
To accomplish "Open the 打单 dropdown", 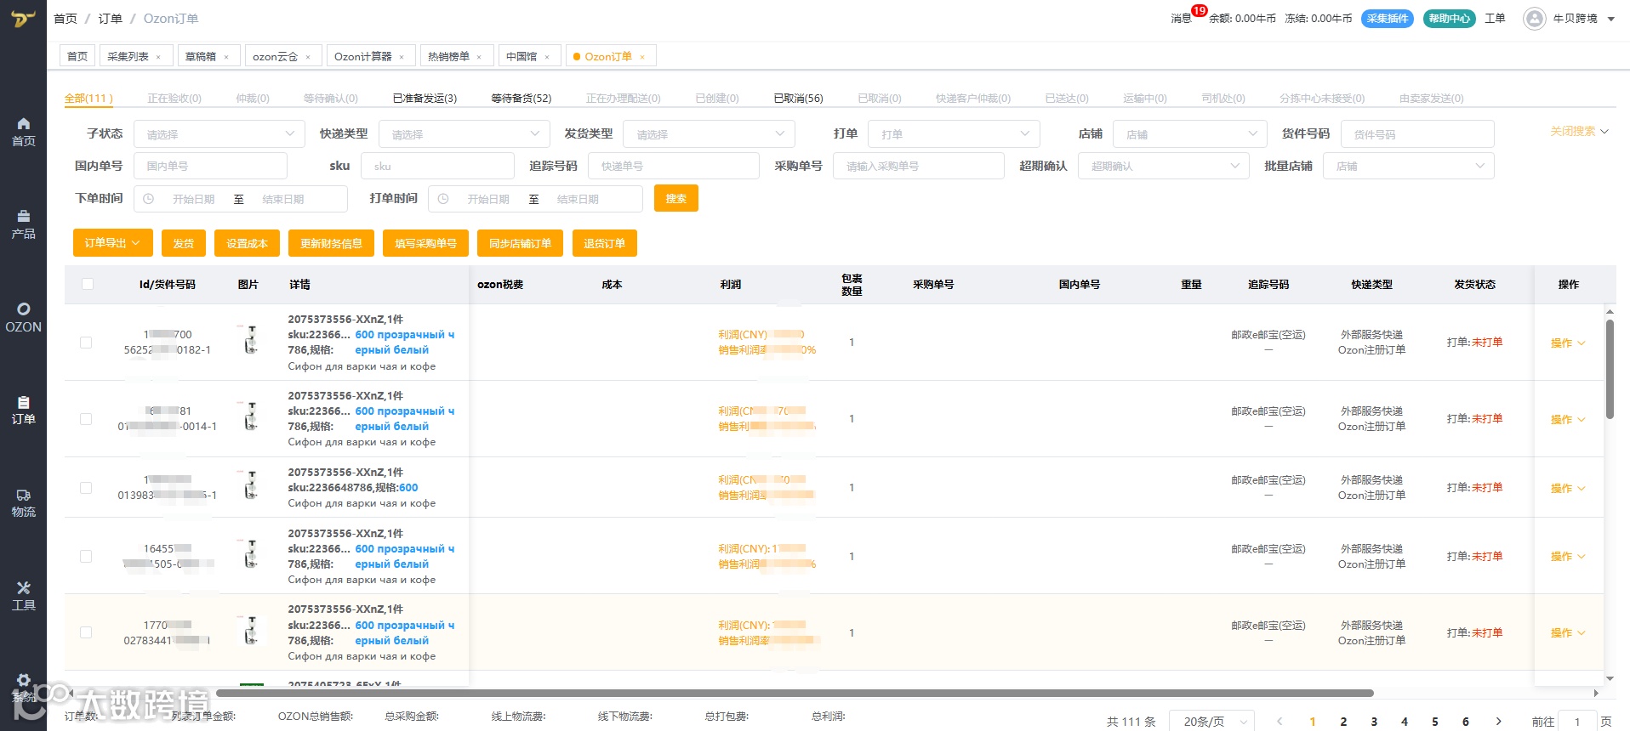I will click(954, 134).
